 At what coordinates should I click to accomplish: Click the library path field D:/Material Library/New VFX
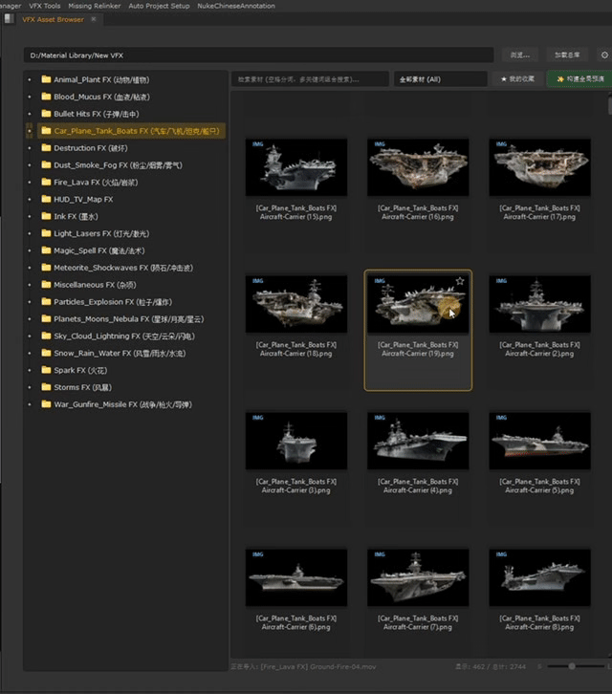[258, 55]
